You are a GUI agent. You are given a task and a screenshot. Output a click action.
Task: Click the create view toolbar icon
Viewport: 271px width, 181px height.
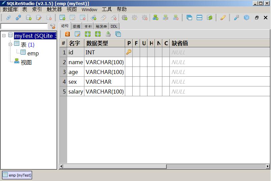tap(155, 18)
